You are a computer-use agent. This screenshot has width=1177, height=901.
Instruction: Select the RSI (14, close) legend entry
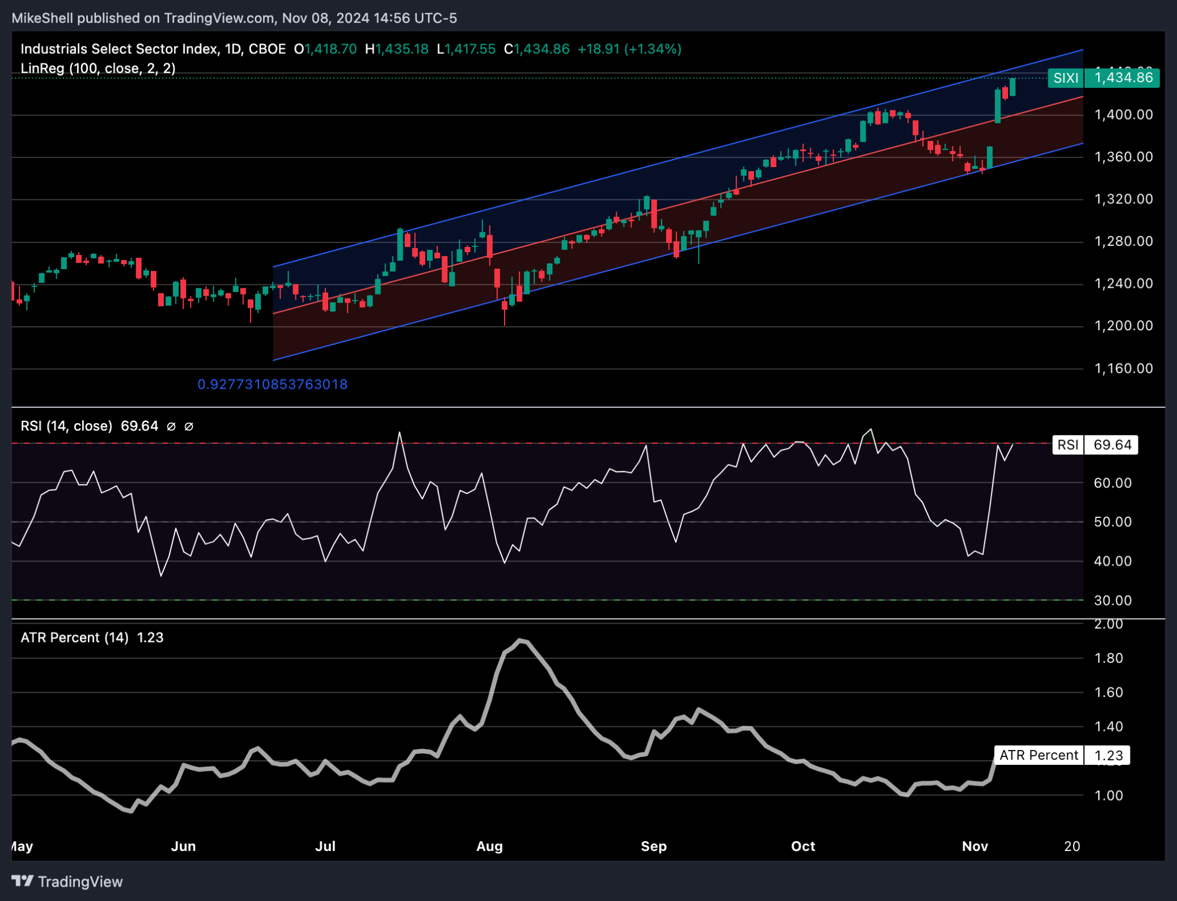(x=67, y=426)
